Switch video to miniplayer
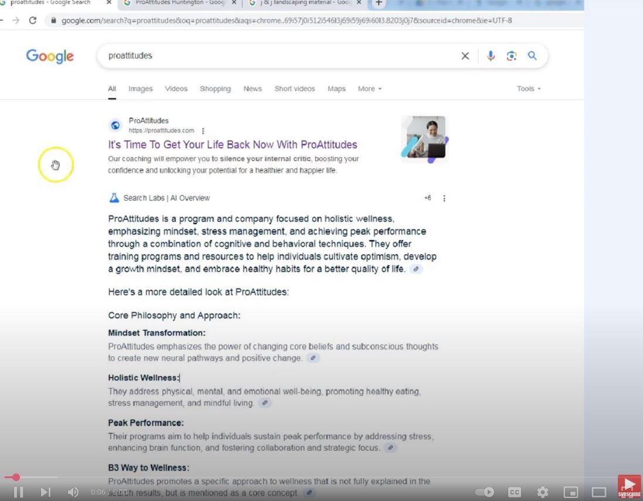The image size is (643, 501). [x=571, y=492]
